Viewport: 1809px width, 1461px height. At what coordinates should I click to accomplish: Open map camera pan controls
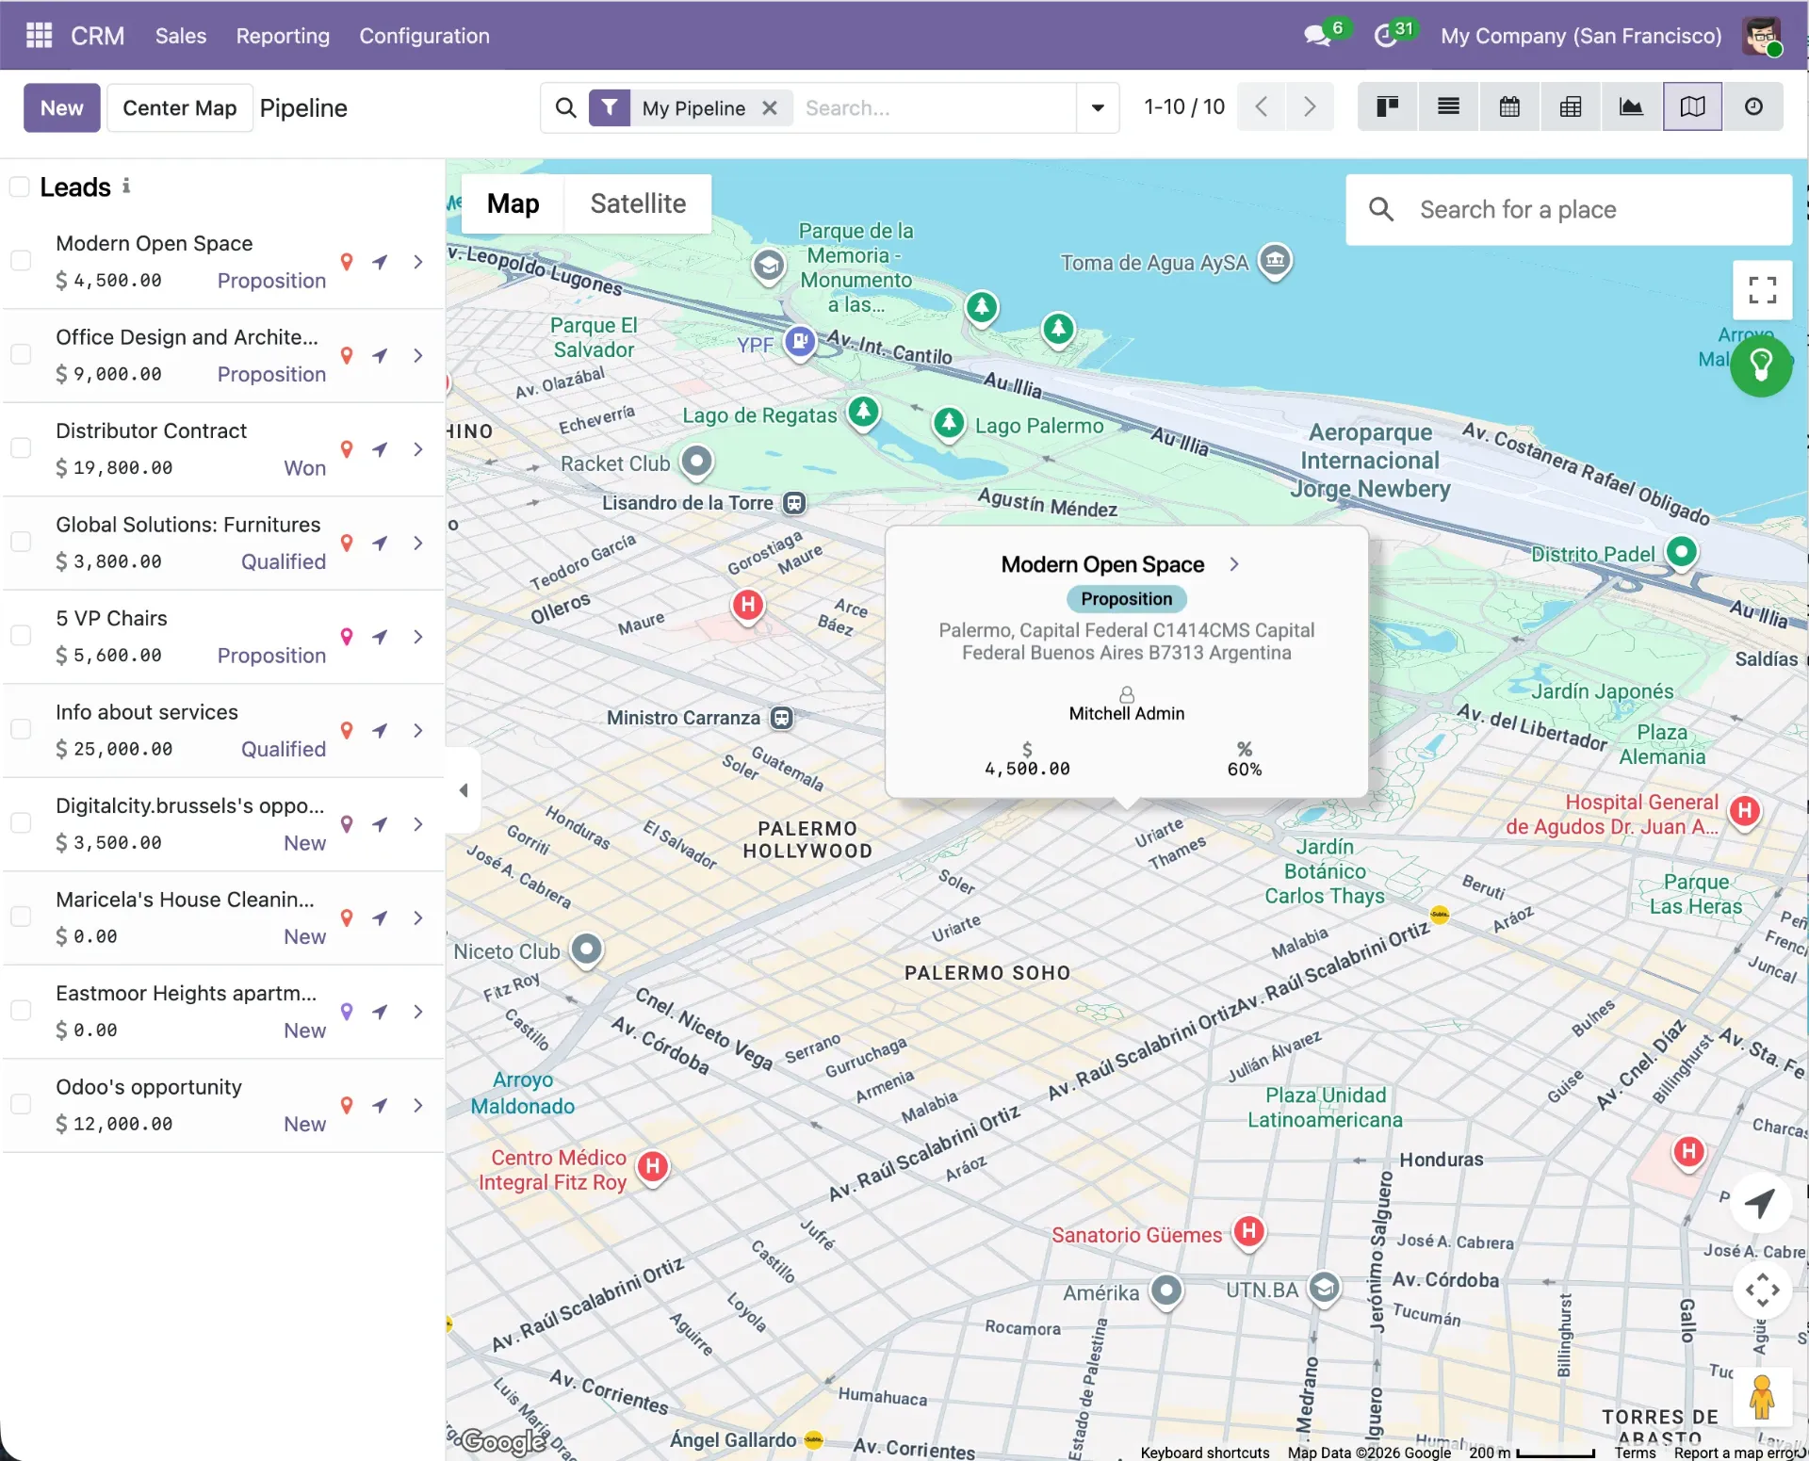click(1762, 1291)
